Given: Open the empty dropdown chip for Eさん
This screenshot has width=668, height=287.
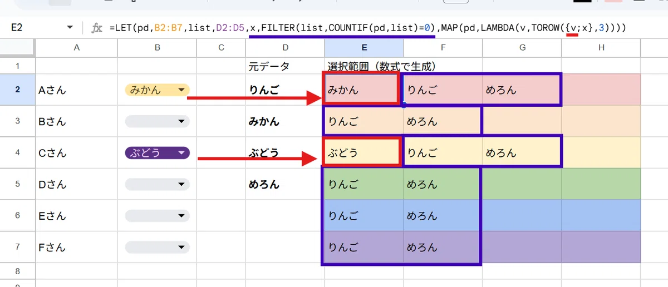Looking at the screenshot, I should pos(158,216).
